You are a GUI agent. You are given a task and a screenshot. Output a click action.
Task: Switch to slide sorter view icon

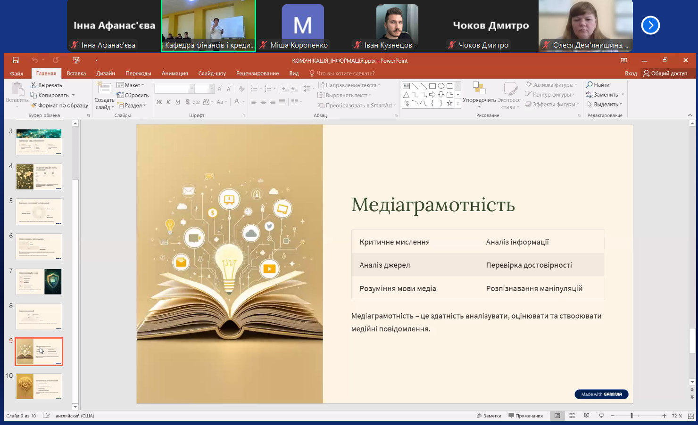pos(572,416)
